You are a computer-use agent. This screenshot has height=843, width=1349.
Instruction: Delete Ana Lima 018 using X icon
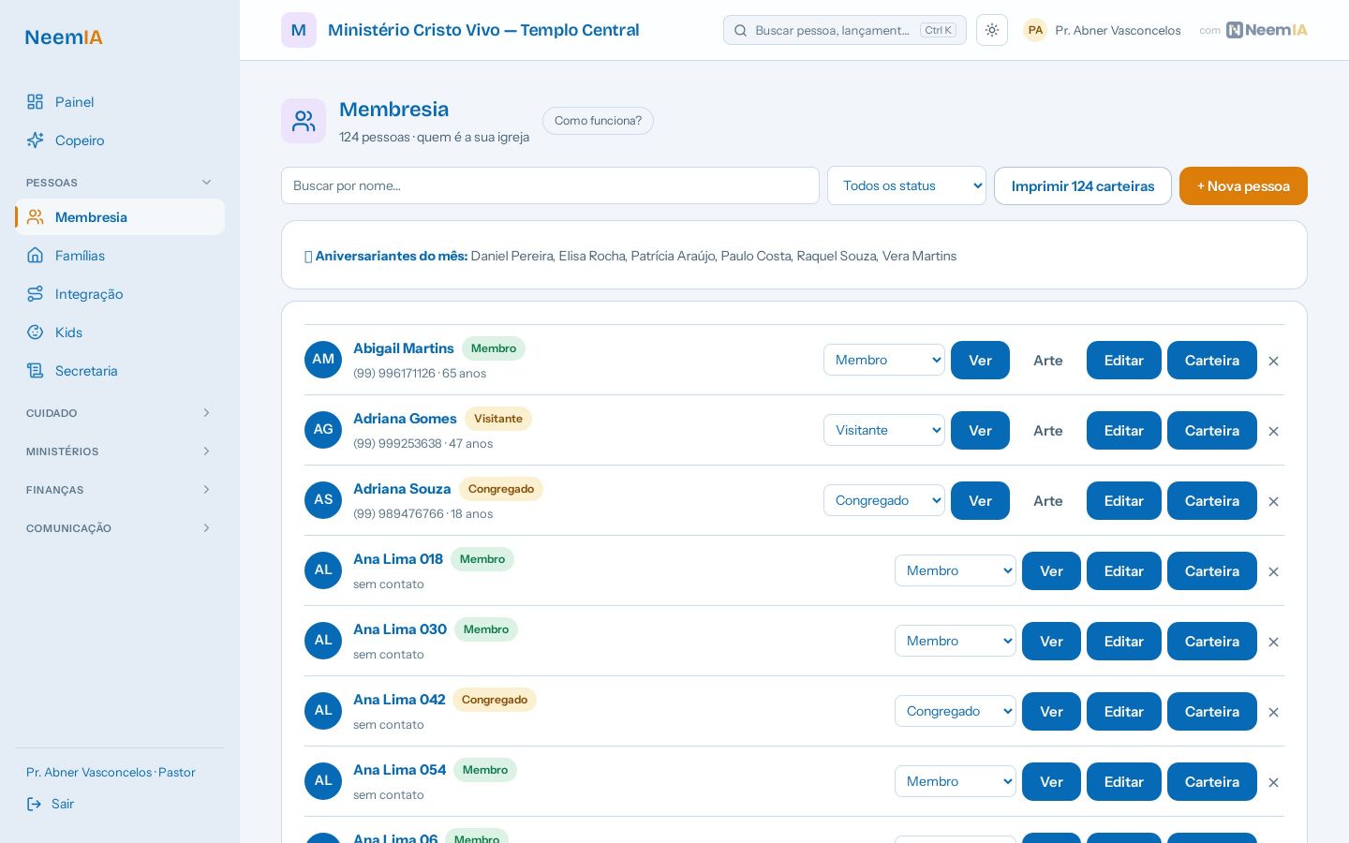1273,571
